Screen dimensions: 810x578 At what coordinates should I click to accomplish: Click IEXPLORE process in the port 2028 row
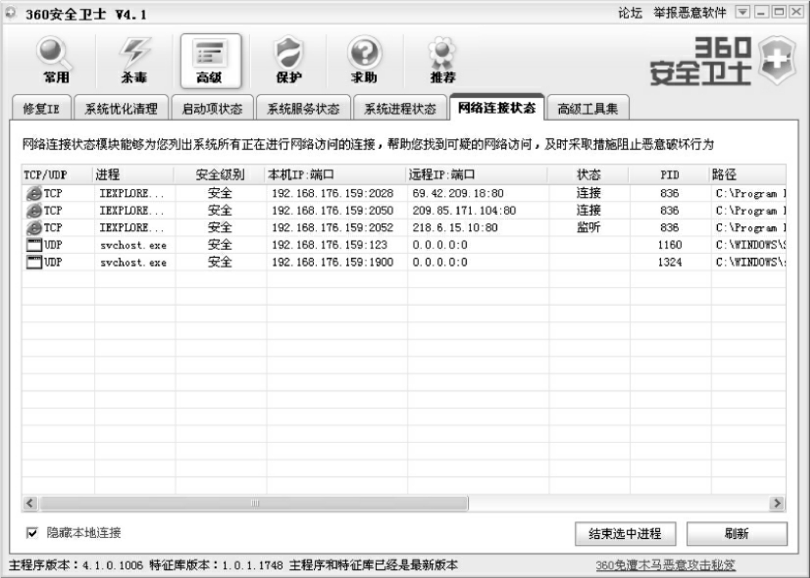pos(131,194)
